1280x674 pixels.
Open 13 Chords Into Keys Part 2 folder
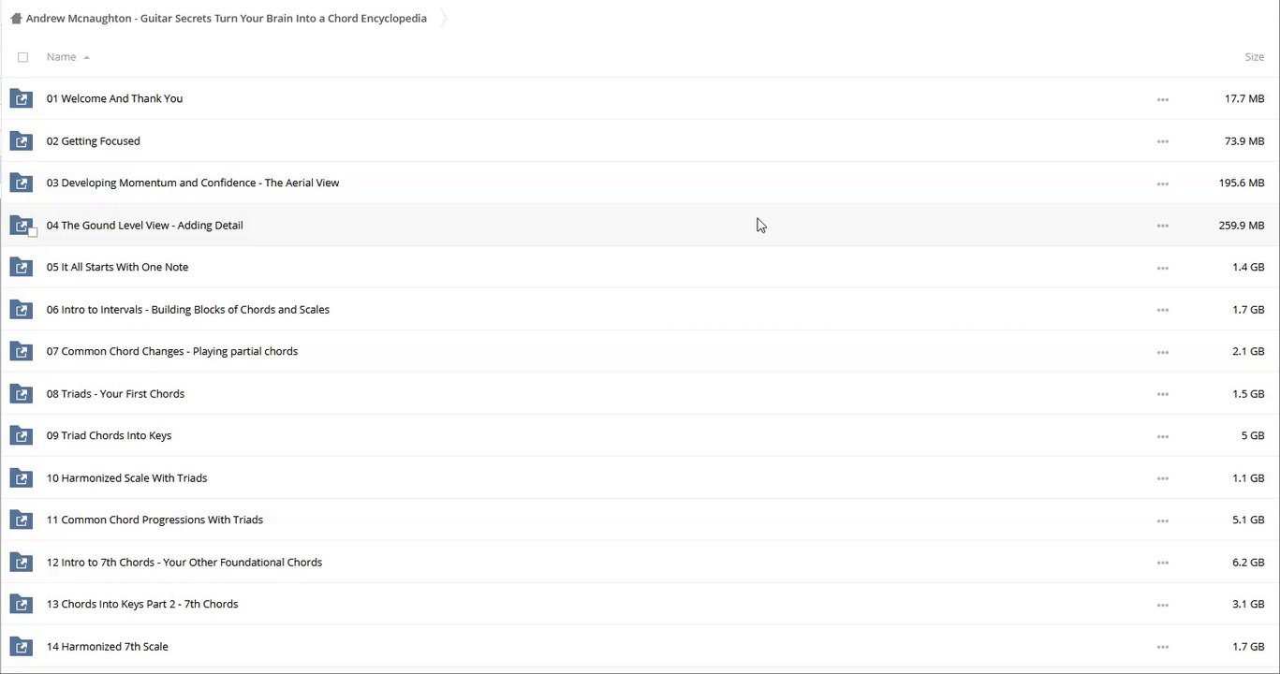142,604
